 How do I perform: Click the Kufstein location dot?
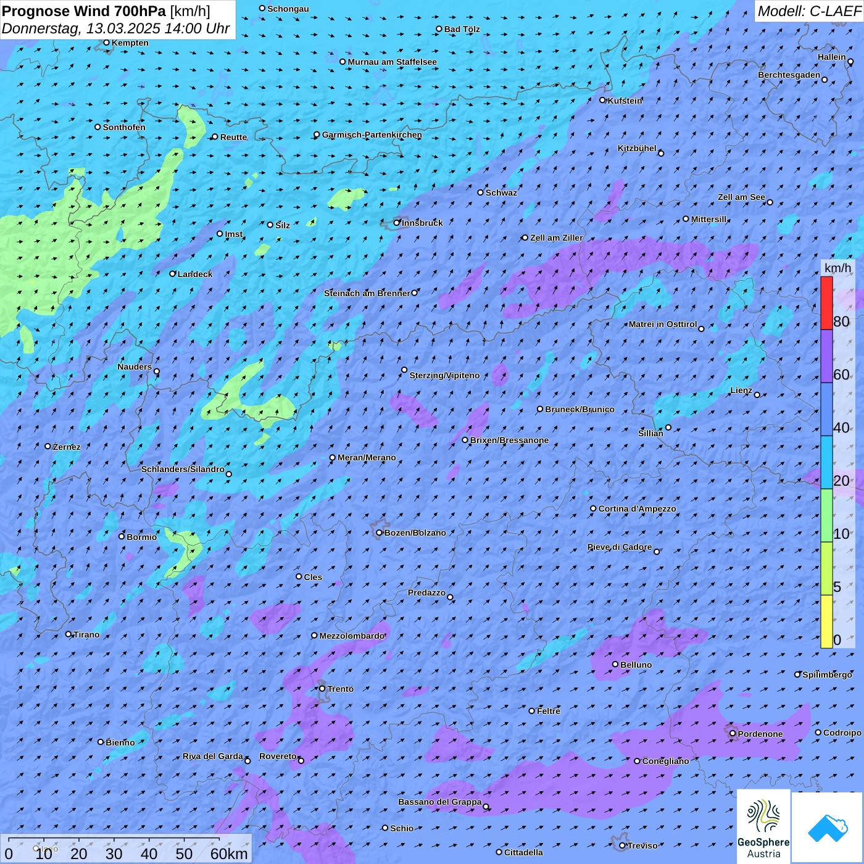coord(603,100)
